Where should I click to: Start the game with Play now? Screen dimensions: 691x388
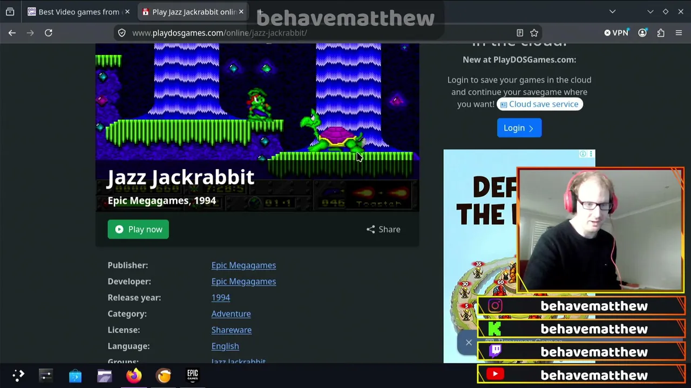click(x=138, y=230)
